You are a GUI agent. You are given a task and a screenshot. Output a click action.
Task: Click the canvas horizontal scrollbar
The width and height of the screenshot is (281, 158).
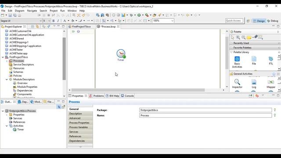[138, 90]
